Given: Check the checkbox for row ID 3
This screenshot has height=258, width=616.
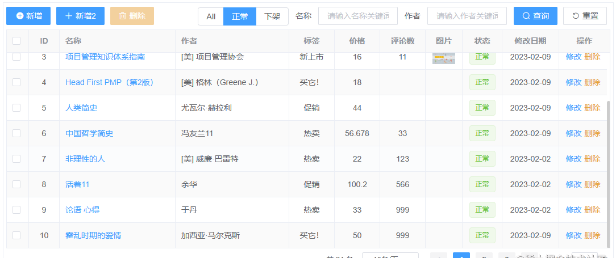Looking at the screenshot, I should click(16, 57).
